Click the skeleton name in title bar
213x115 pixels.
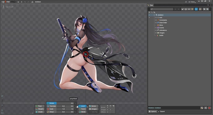(38, 2)
